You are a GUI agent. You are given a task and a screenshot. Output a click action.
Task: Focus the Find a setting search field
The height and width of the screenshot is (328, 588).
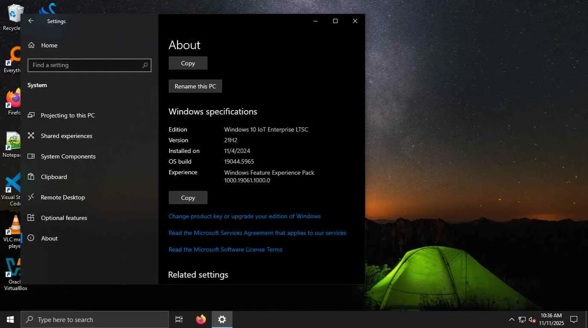tap(89, 65)
